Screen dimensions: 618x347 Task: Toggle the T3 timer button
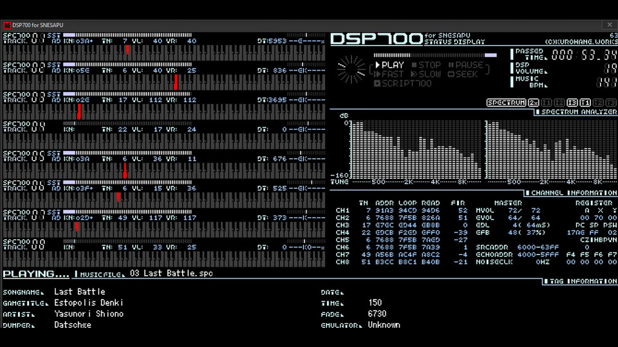pos(611,103)
